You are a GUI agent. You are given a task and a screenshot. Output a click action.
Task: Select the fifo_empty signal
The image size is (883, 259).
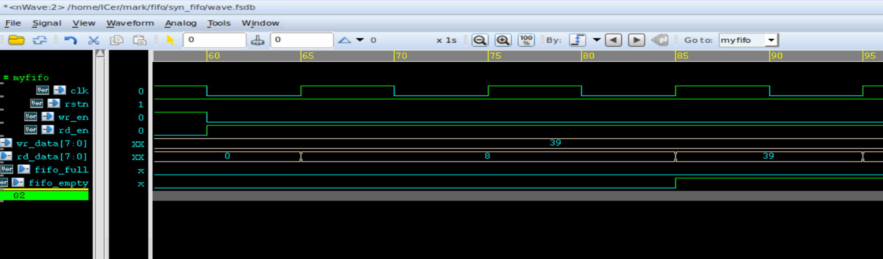tap(58, 183)
